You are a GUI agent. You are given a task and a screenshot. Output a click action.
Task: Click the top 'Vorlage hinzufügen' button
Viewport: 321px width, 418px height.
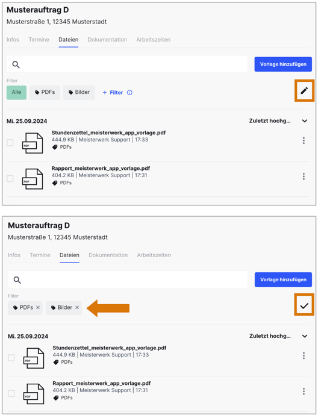pyautogui.click(x=283, y=64)
